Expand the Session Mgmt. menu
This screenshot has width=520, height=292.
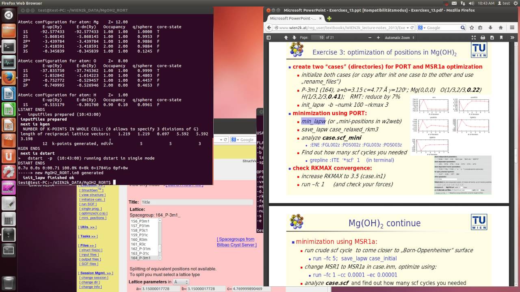click(x=96, y=273)
